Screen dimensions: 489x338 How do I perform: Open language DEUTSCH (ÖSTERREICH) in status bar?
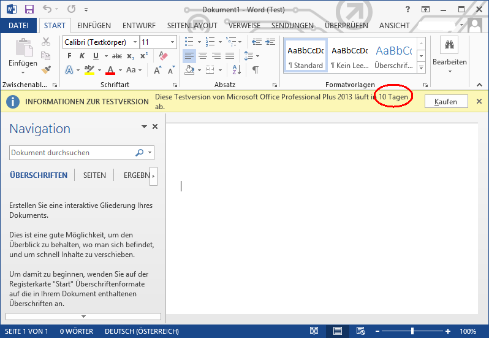[142, 331]
